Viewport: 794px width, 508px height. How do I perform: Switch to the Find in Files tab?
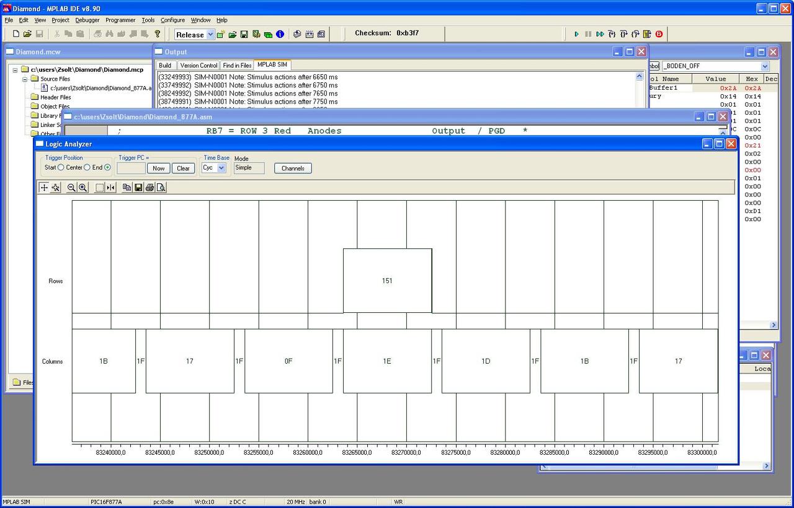pyautogui.click(x=238, y=65)
